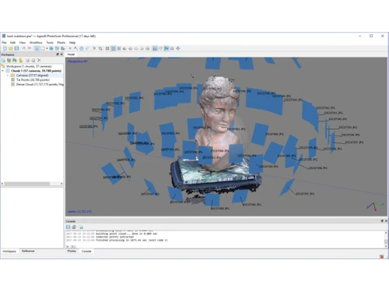Open the Photo menu
389x292 pixels.
pyautogui.click(x=61, y=42)
